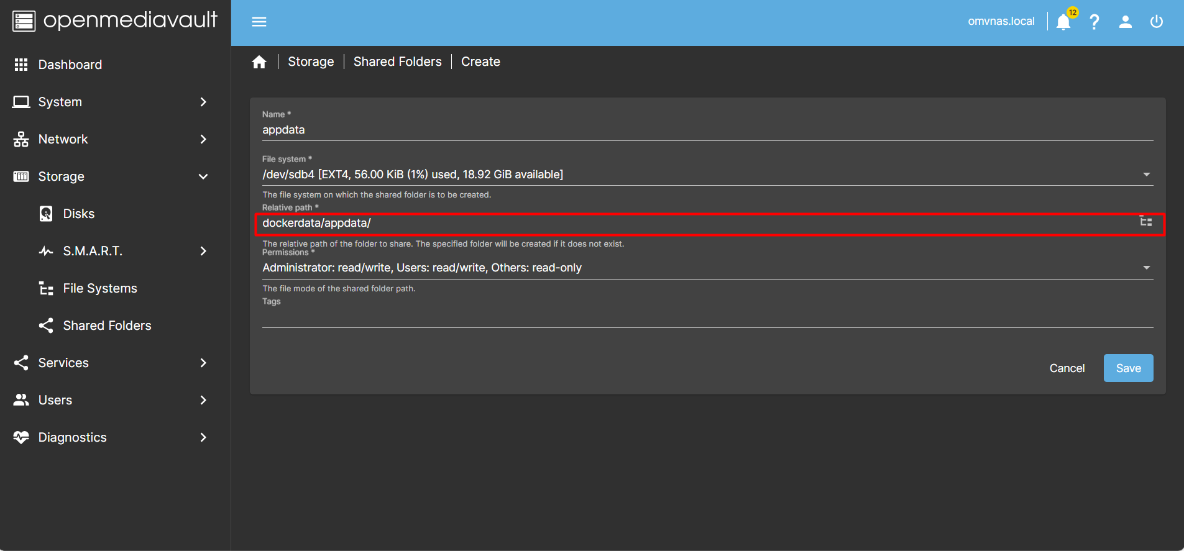Go to Shared Folders breadcrumb link

398,61
